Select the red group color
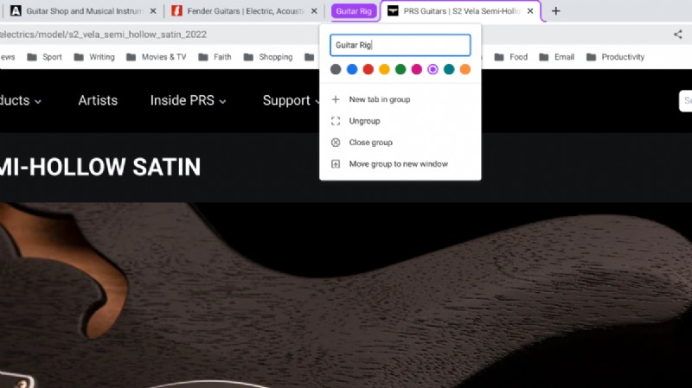Screen dimensions: 692x388 coord(368,69)
